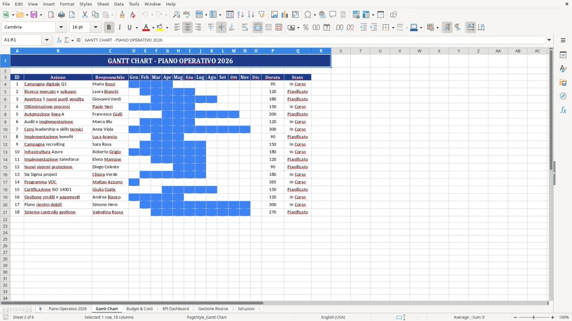Click Insert Hyperlink globe icon
Viewport: 572px width, 321px height.
[x=322, y=15]
